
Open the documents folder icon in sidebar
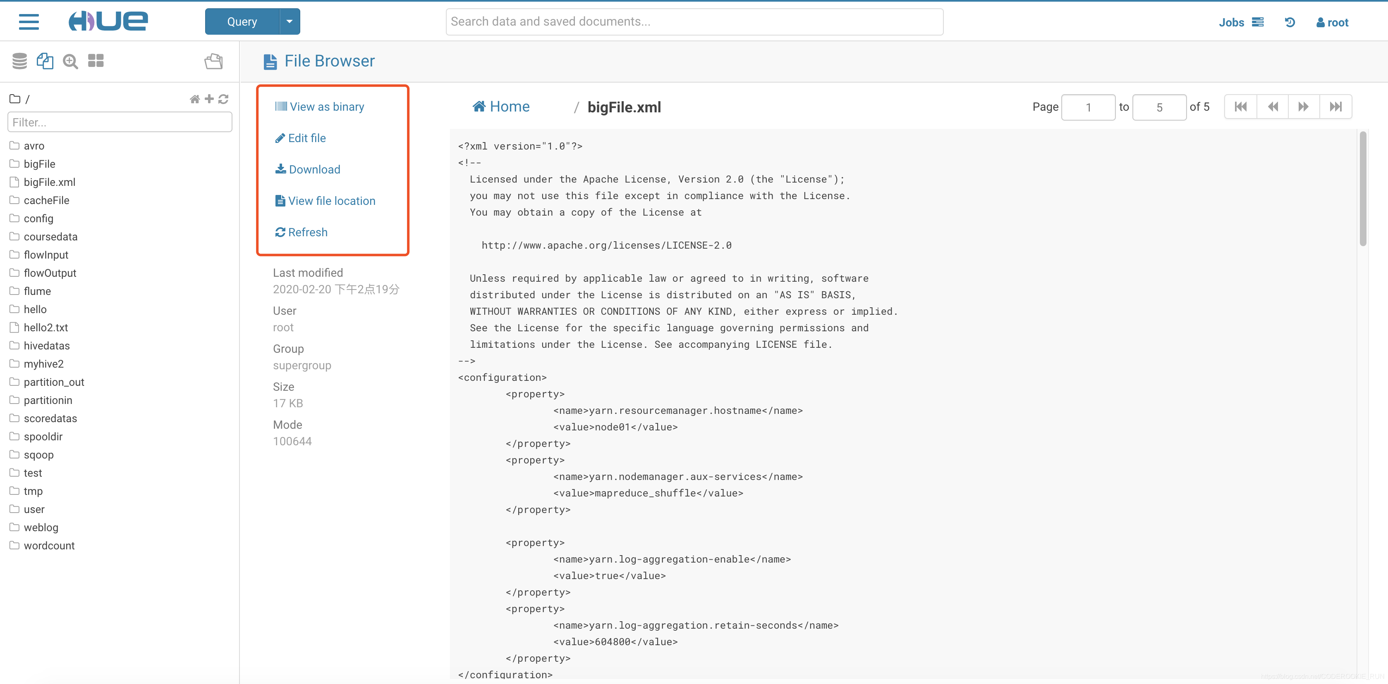coord(213,61)
